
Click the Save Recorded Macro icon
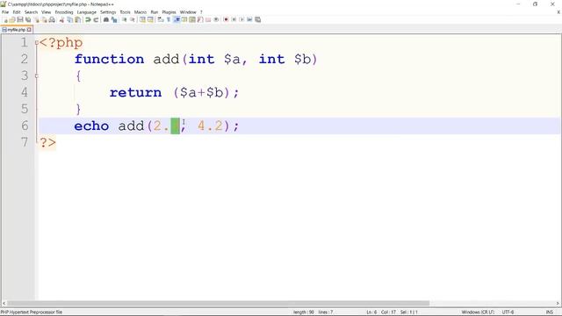point(257,19)
